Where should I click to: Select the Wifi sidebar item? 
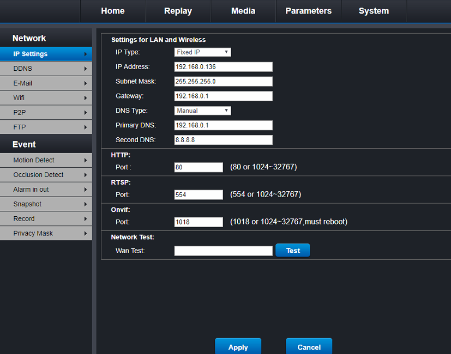46,98
